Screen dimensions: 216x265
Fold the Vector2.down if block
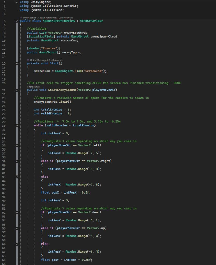coord(17,212)
